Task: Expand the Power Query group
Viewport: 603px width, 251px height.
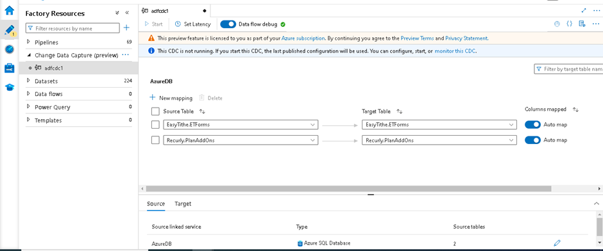Action: click(x=28, y=107)
